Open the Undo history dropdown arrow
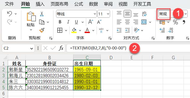This screenshot has height=98, width=190. coord(16,14)
